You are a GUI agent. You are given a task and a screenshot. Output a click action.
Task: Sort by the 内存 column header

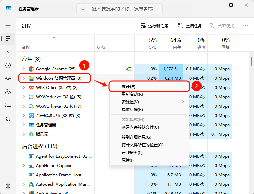click(x=171, y=43)
